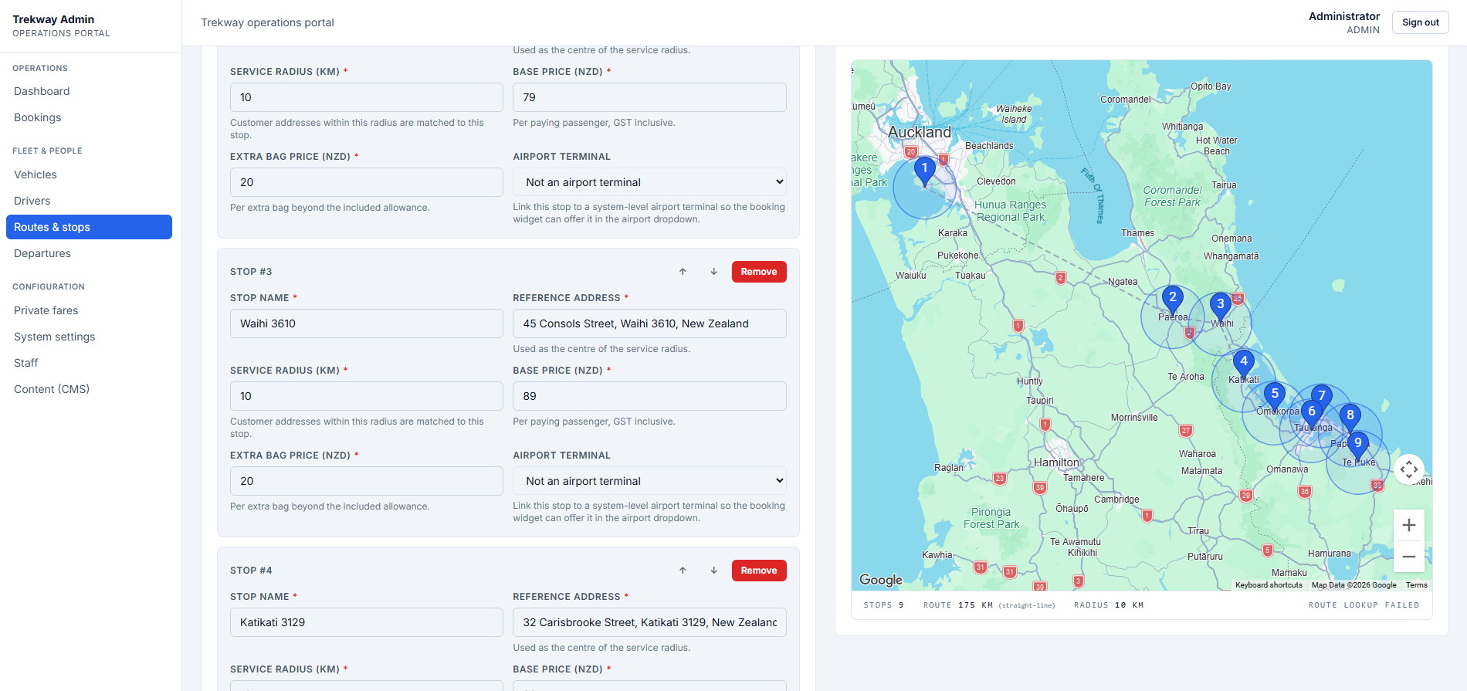Select map pin number 7 on map
Viewport: 1467px width, 691px height.
(1323, 397)
